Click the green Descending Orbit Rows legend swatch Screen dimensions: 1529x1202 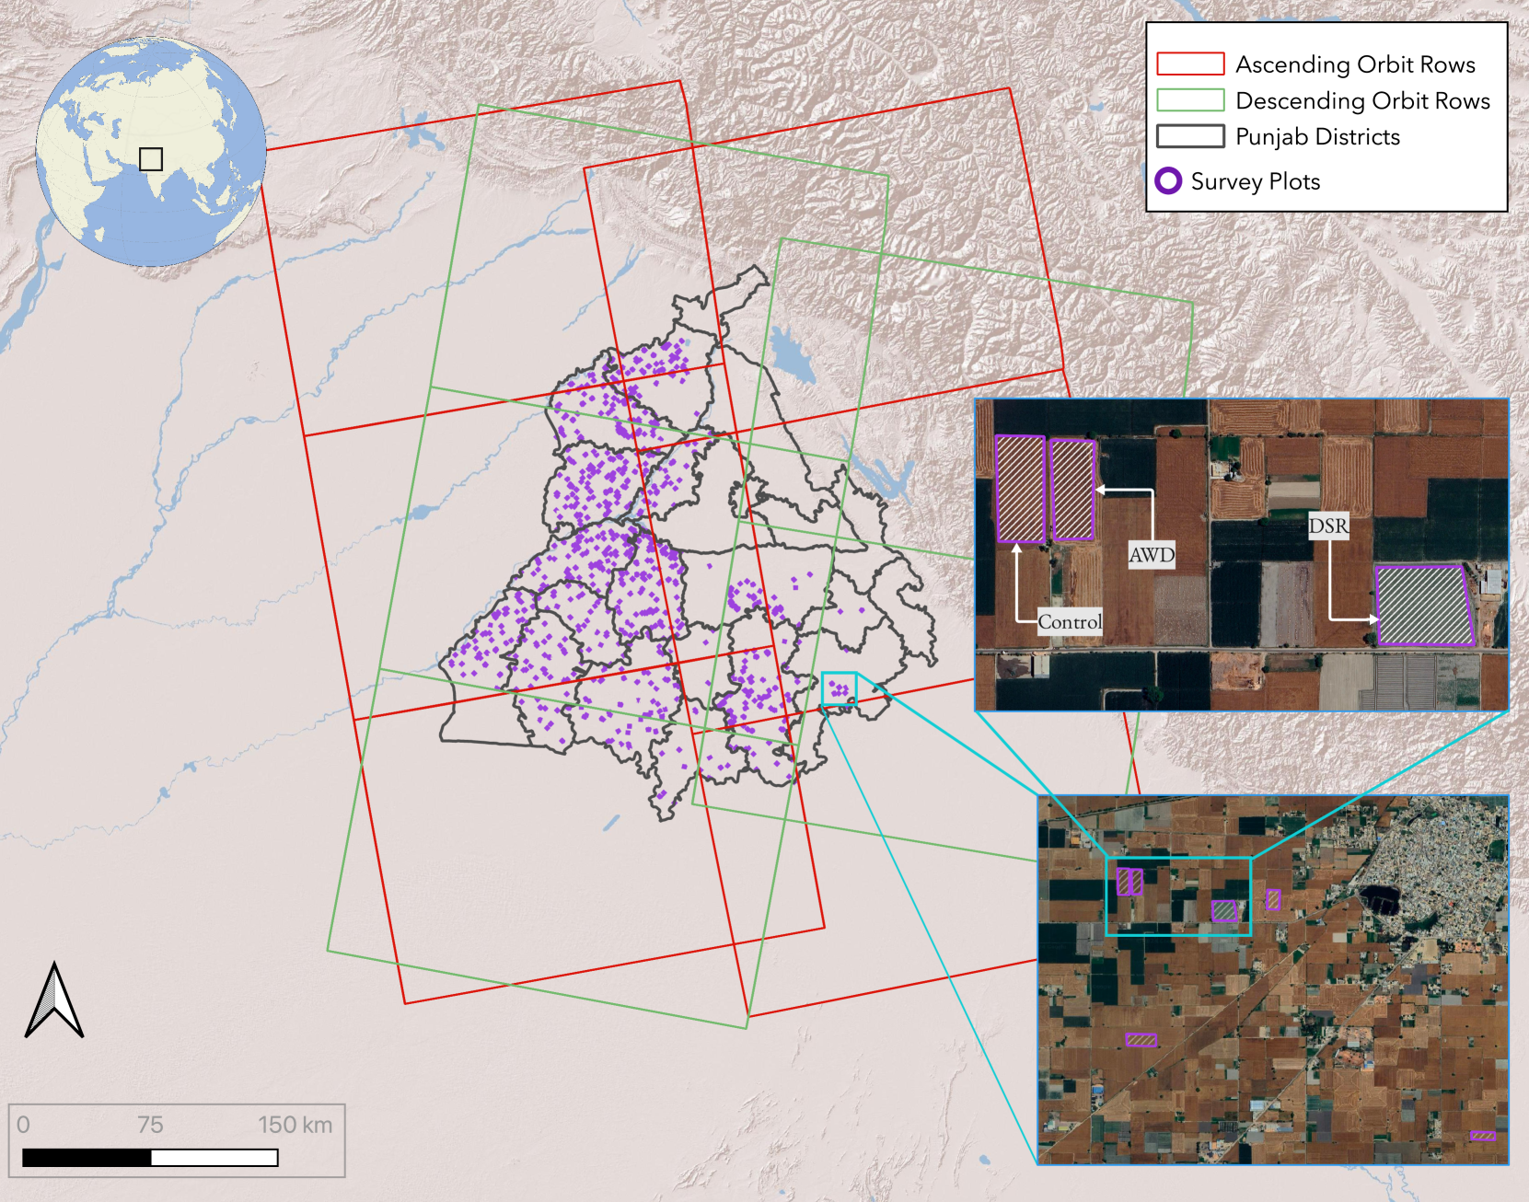[1190, 99]
